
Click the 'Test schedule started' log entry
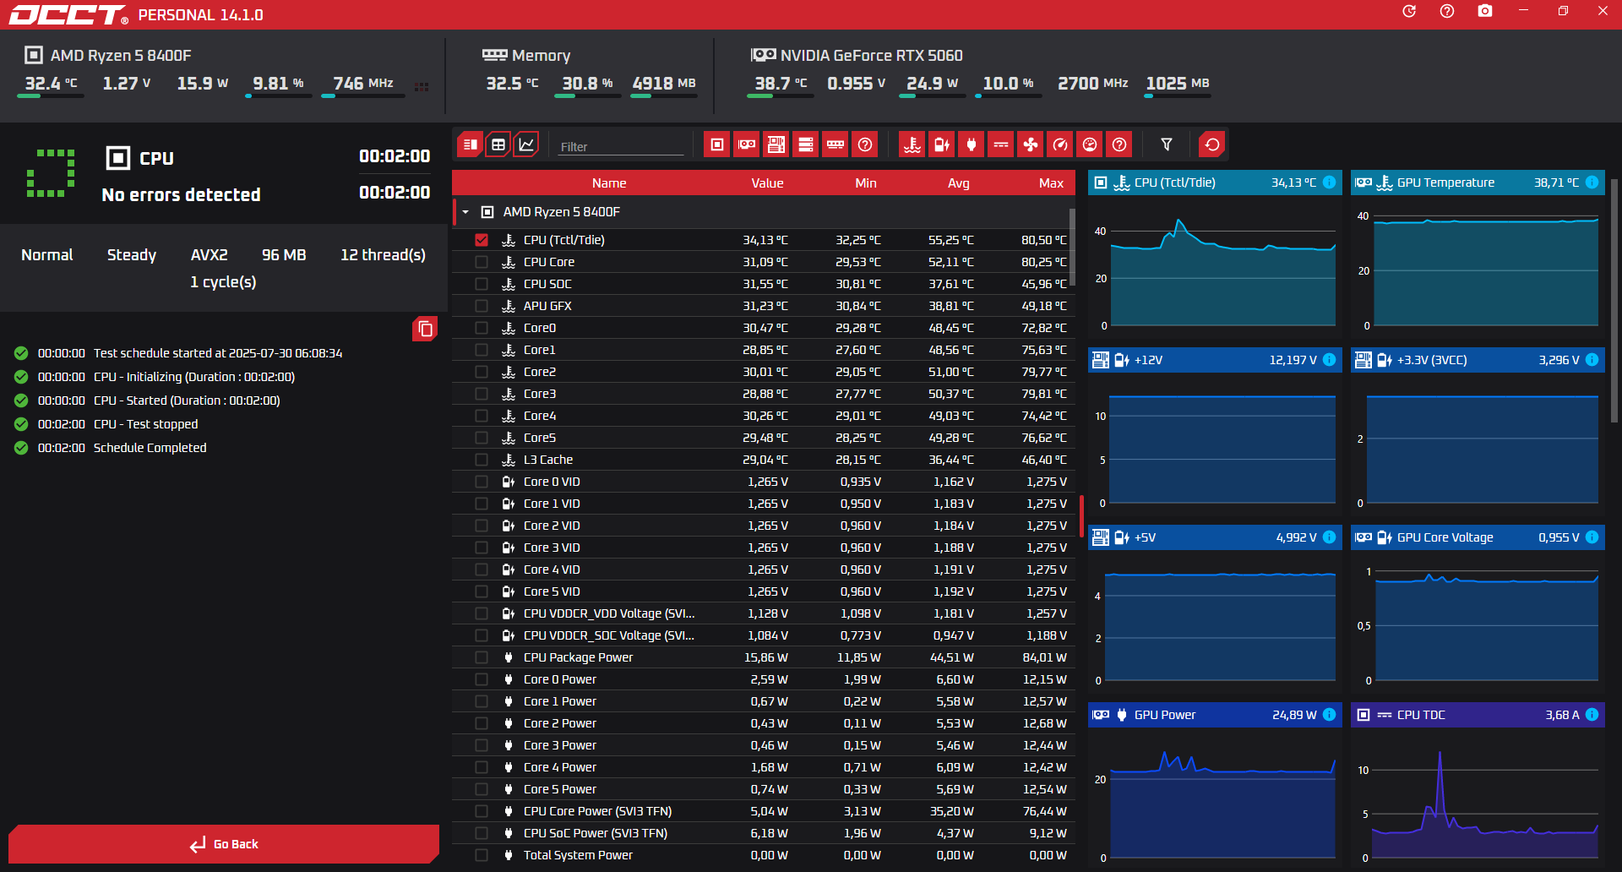218,353
